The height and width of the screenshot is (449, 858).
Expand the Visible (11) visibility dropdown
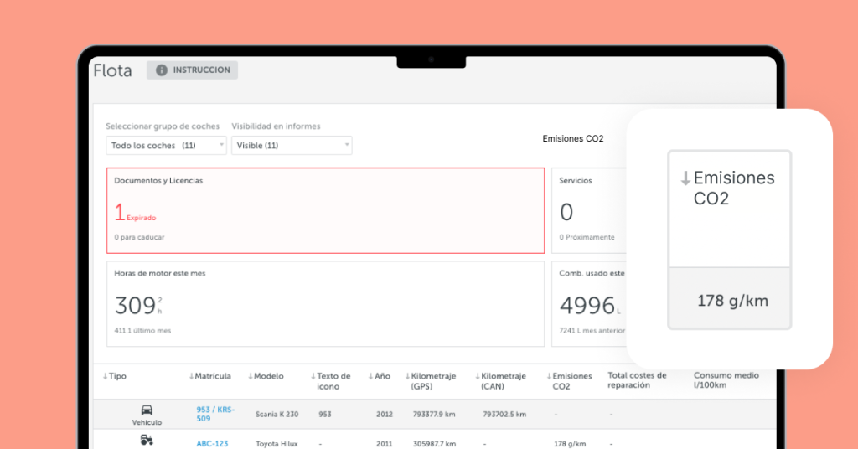pyautogui.click(x=291, y=146)
